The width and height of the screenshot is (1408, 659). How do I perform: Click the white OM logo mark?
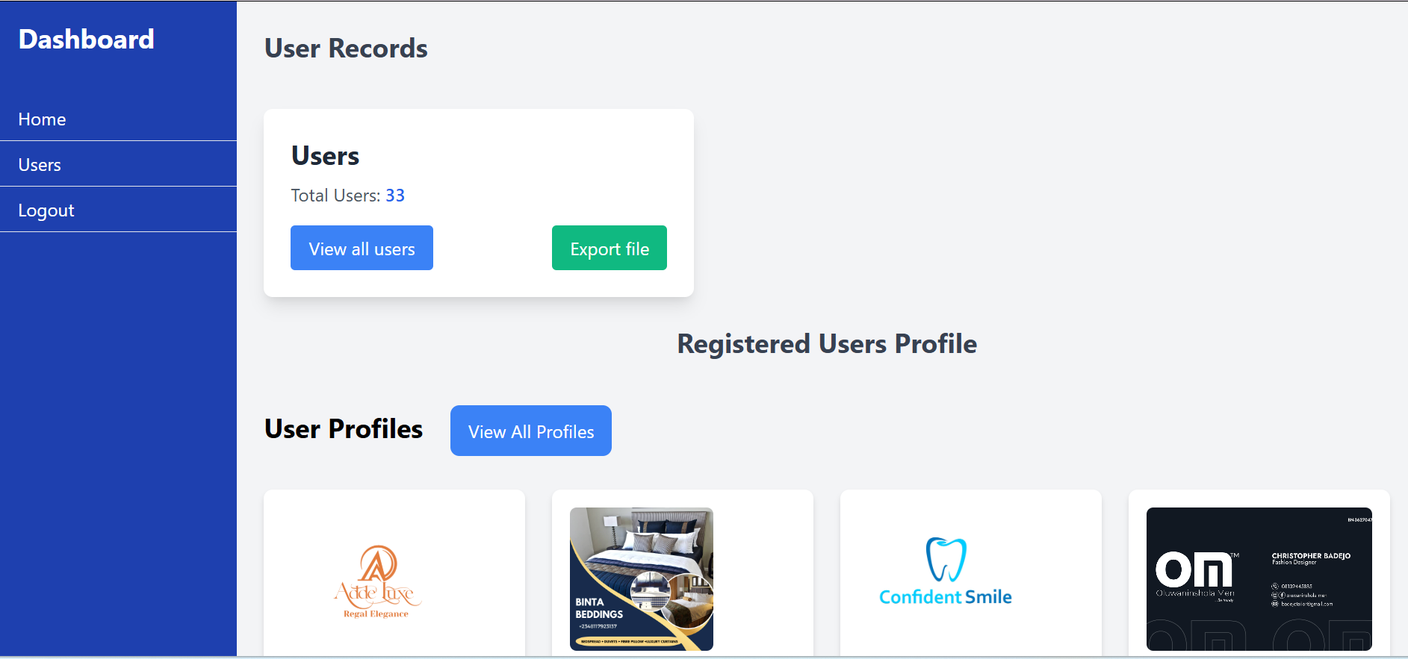pyautogui.click(x=1194, y=570)
